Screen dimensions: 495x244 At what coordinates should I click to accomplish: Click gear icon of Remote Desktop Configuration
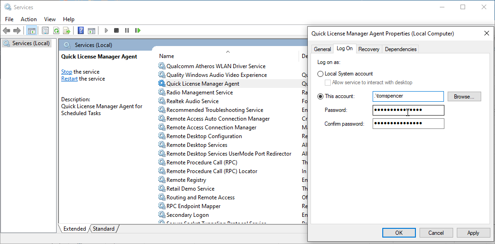pyautogui.click(x=161, y=136)
